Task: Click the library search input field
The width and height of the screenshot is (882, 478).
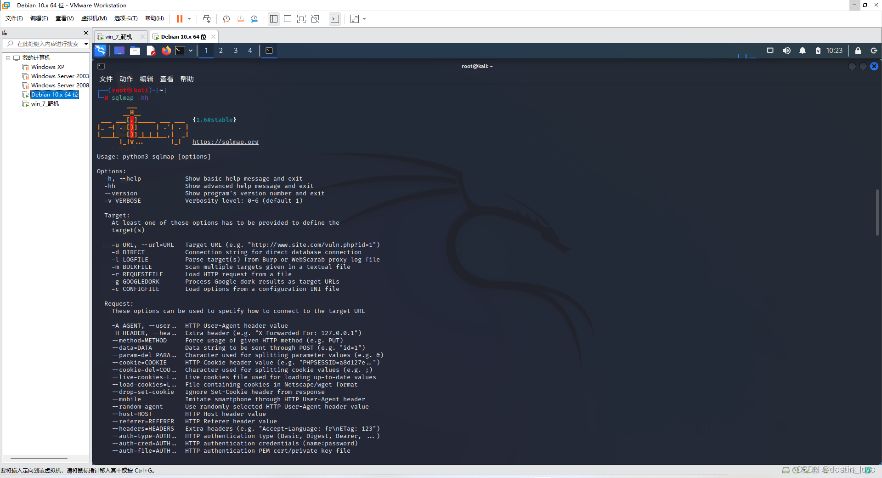Action: click(x=47, y=44)
